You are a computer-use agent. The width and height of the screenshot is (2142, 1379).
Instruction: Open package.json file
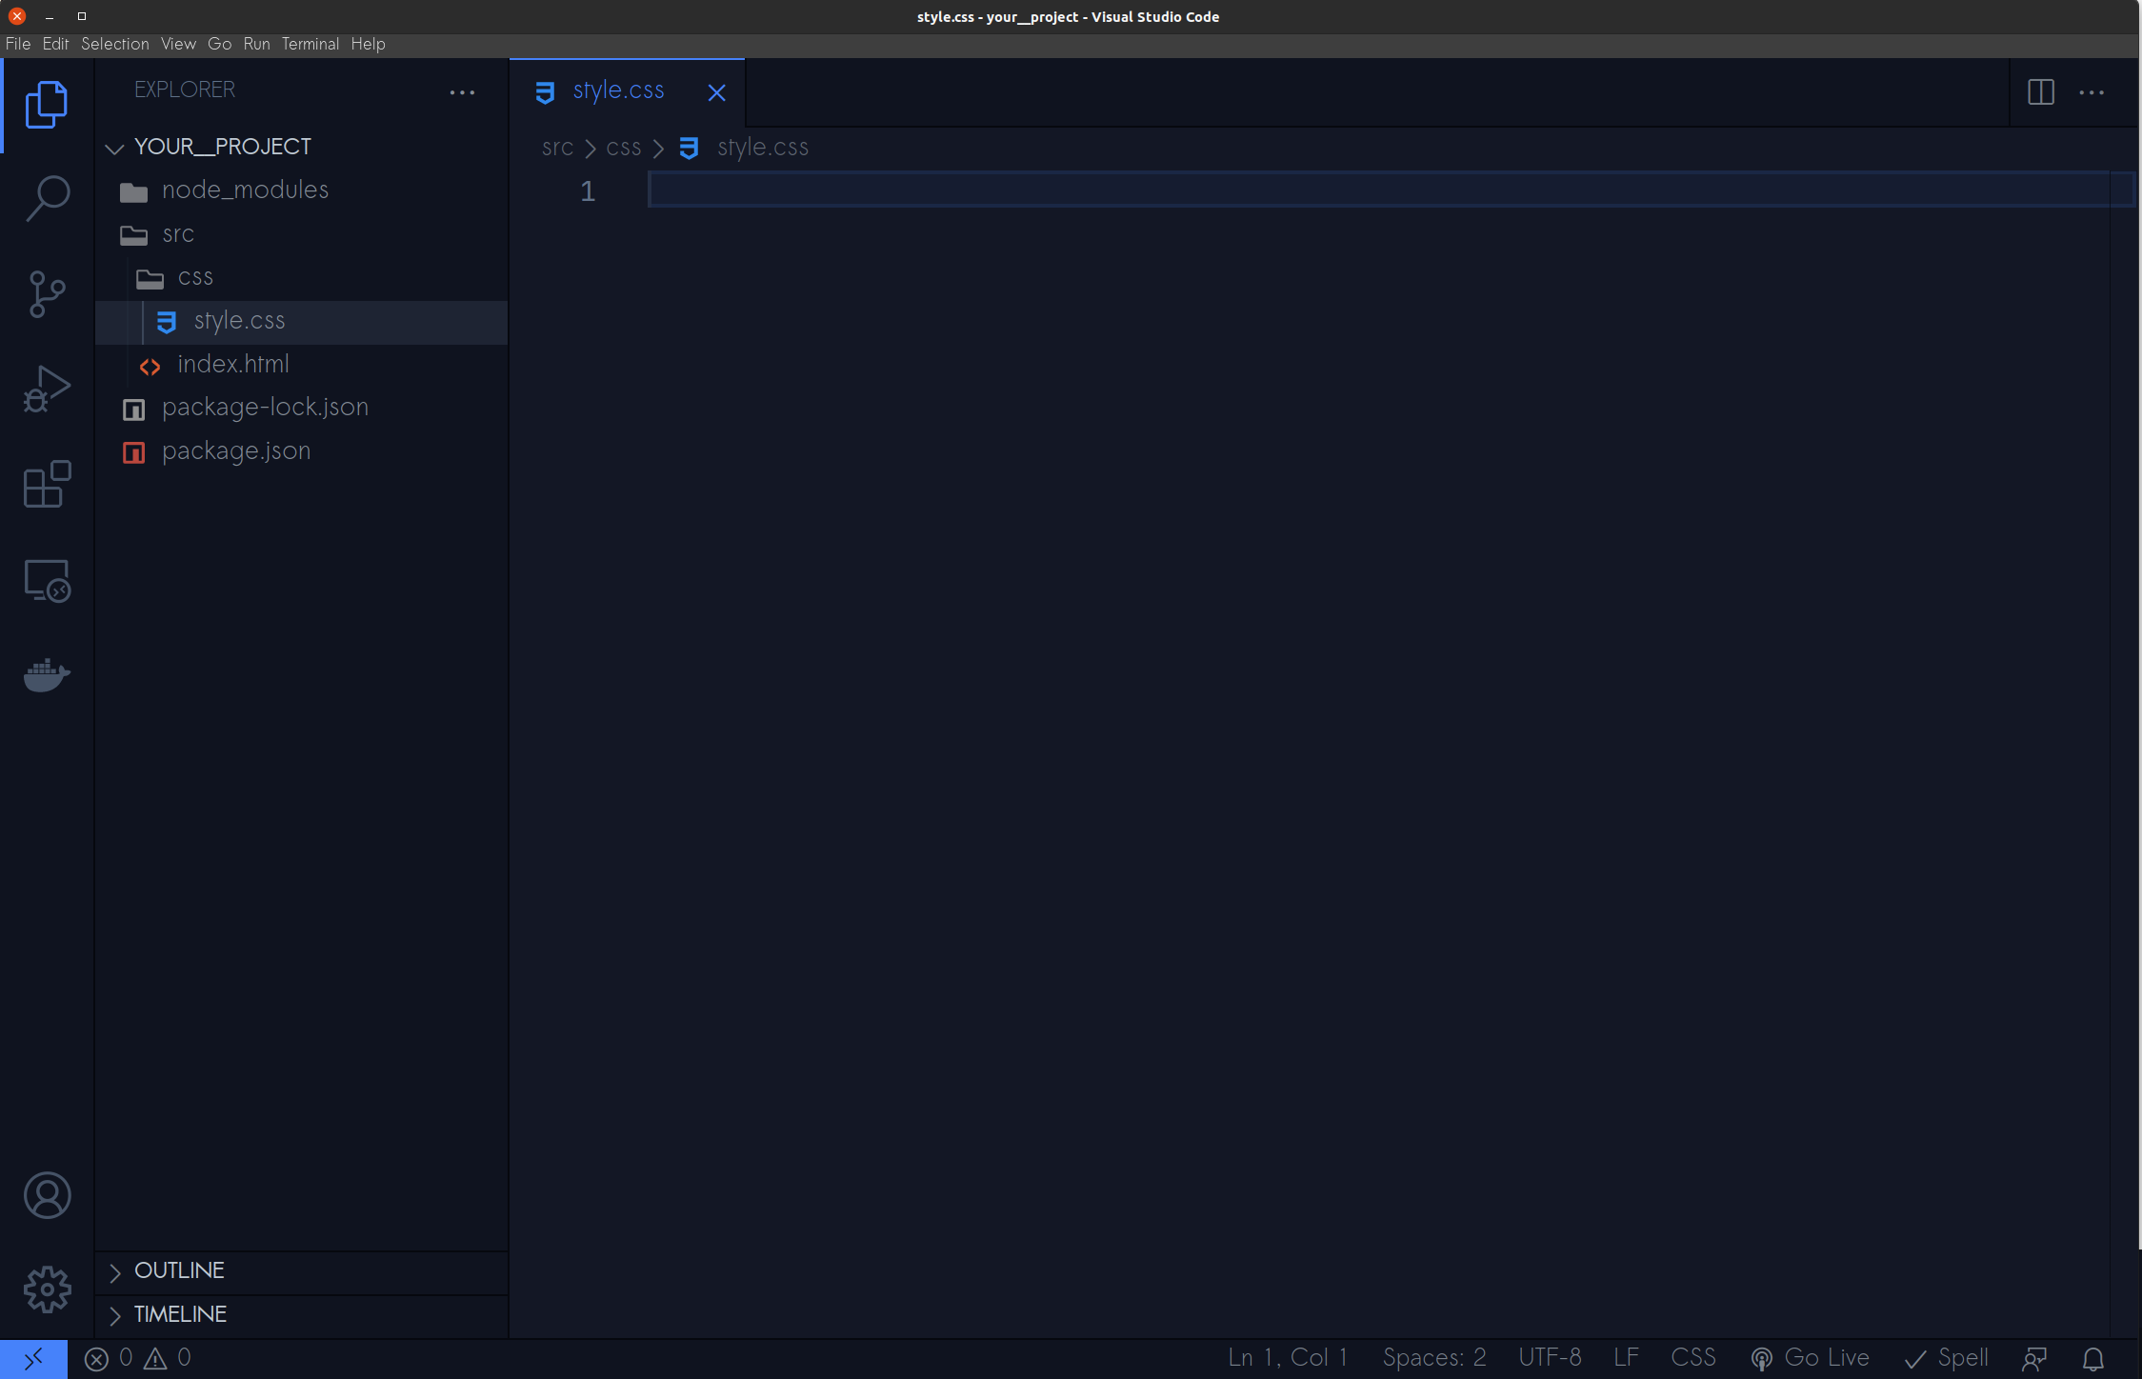301,451
